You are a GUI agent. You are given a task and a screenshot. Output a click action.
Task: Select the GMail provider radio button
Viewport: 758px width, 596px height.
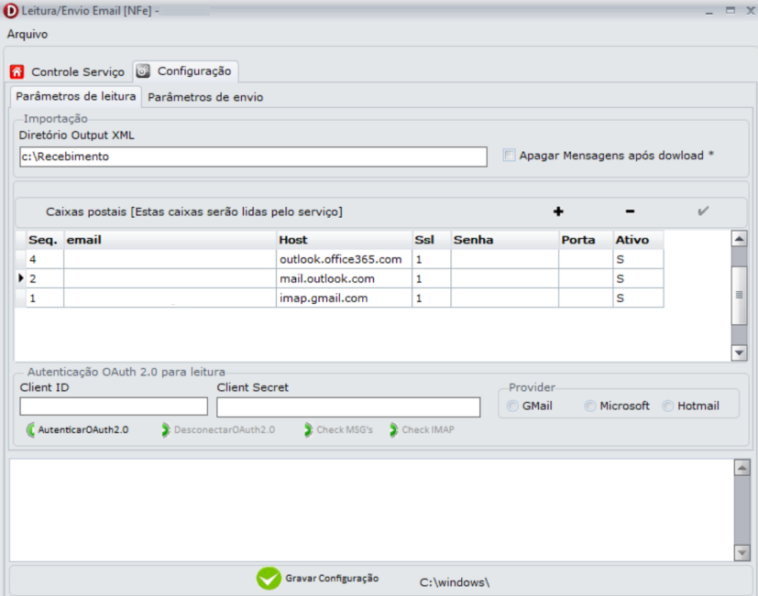tap(513, 406)
